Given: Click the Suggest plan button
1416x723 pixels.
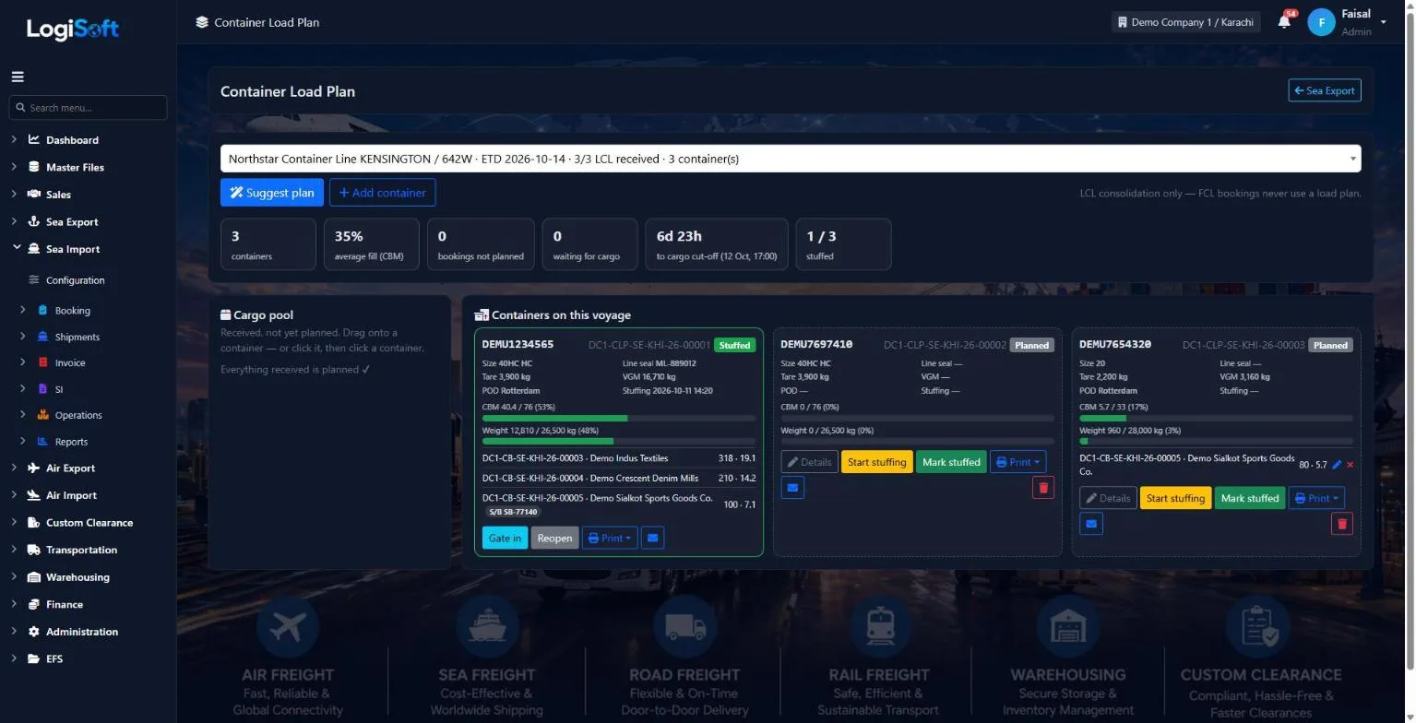Looking at the screenshot, I should (272, 193).
